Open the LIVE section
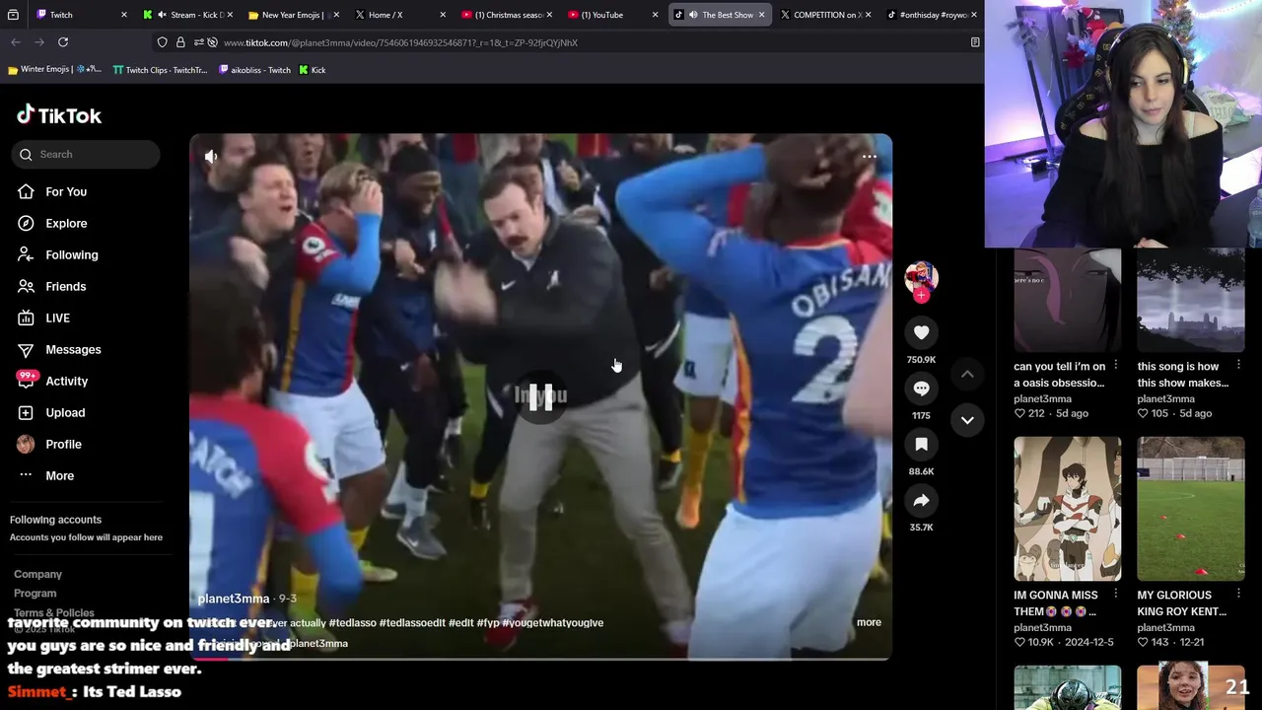Screen dimensions: 1262x710 tap(57, 318)
